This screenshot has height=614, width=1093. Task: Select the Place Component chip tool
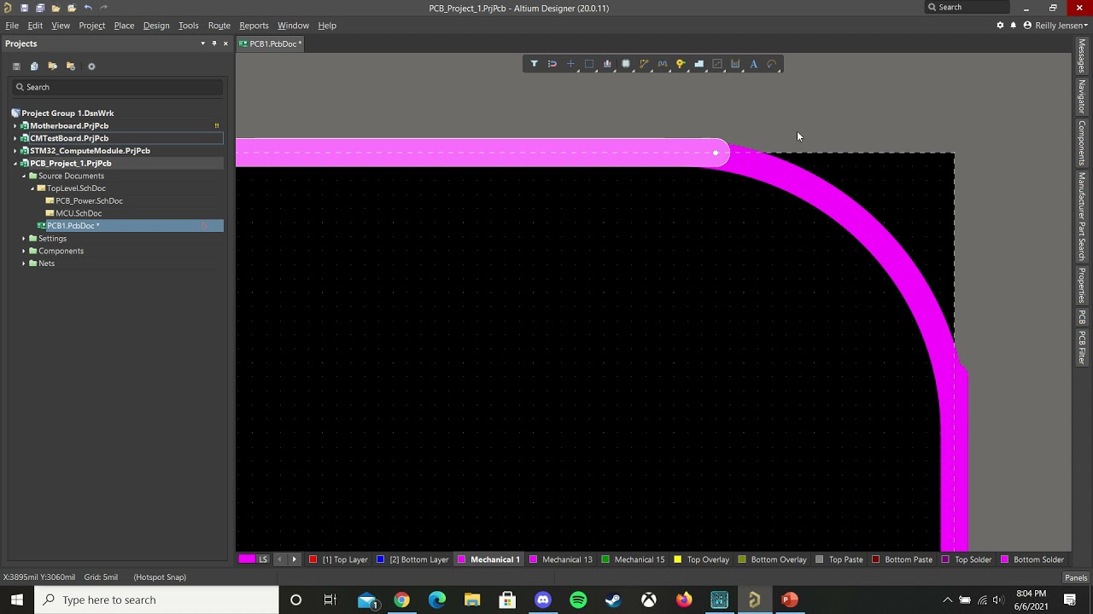[x=626, y=64]
